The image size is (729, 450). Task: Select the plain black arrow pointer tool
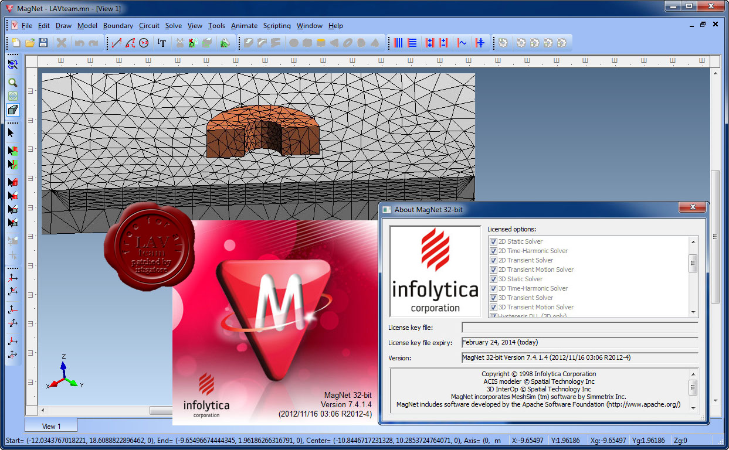coord(12,133)
